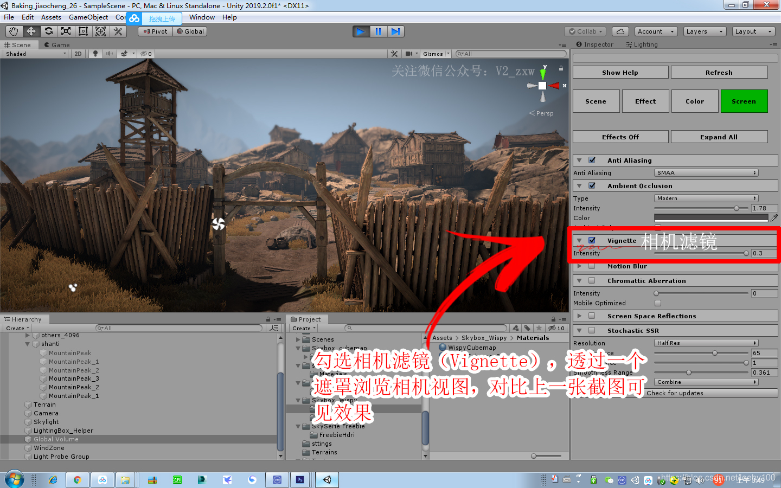781x488 pixels.
Task: Open the Window menu
Action: tap(202, 17)
